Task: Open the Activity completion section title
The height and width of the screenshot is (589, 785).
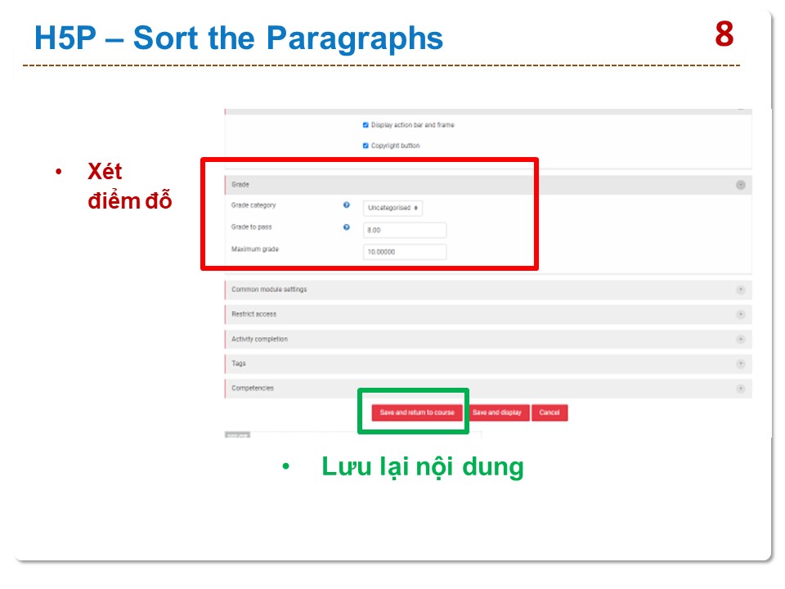Action: pos(259,339)
